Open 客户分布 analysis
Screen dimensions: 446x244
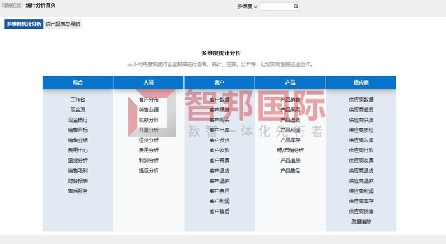point(148,100)
